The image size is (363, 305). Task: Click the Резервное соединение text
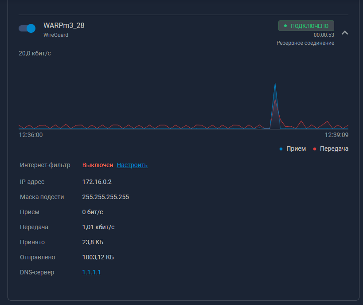tap(305, 43)
